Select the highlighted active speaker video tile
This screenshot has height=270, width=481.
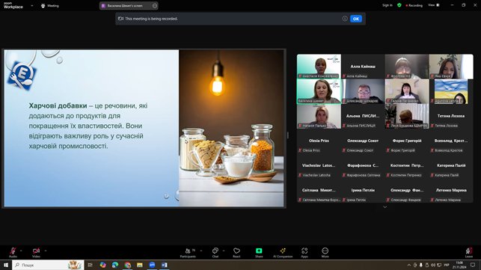(x=319, y=91)
